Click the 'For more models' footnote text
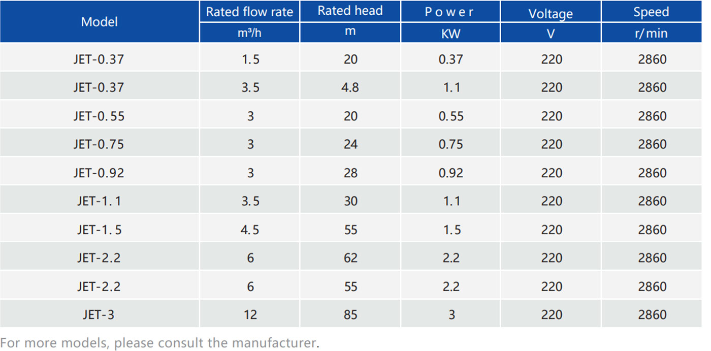The image size is (711, 351). point(159,343)
